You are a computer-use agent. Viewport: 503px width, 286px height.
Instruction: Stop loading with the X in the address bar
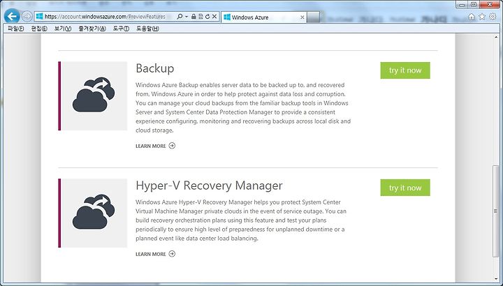214,17
